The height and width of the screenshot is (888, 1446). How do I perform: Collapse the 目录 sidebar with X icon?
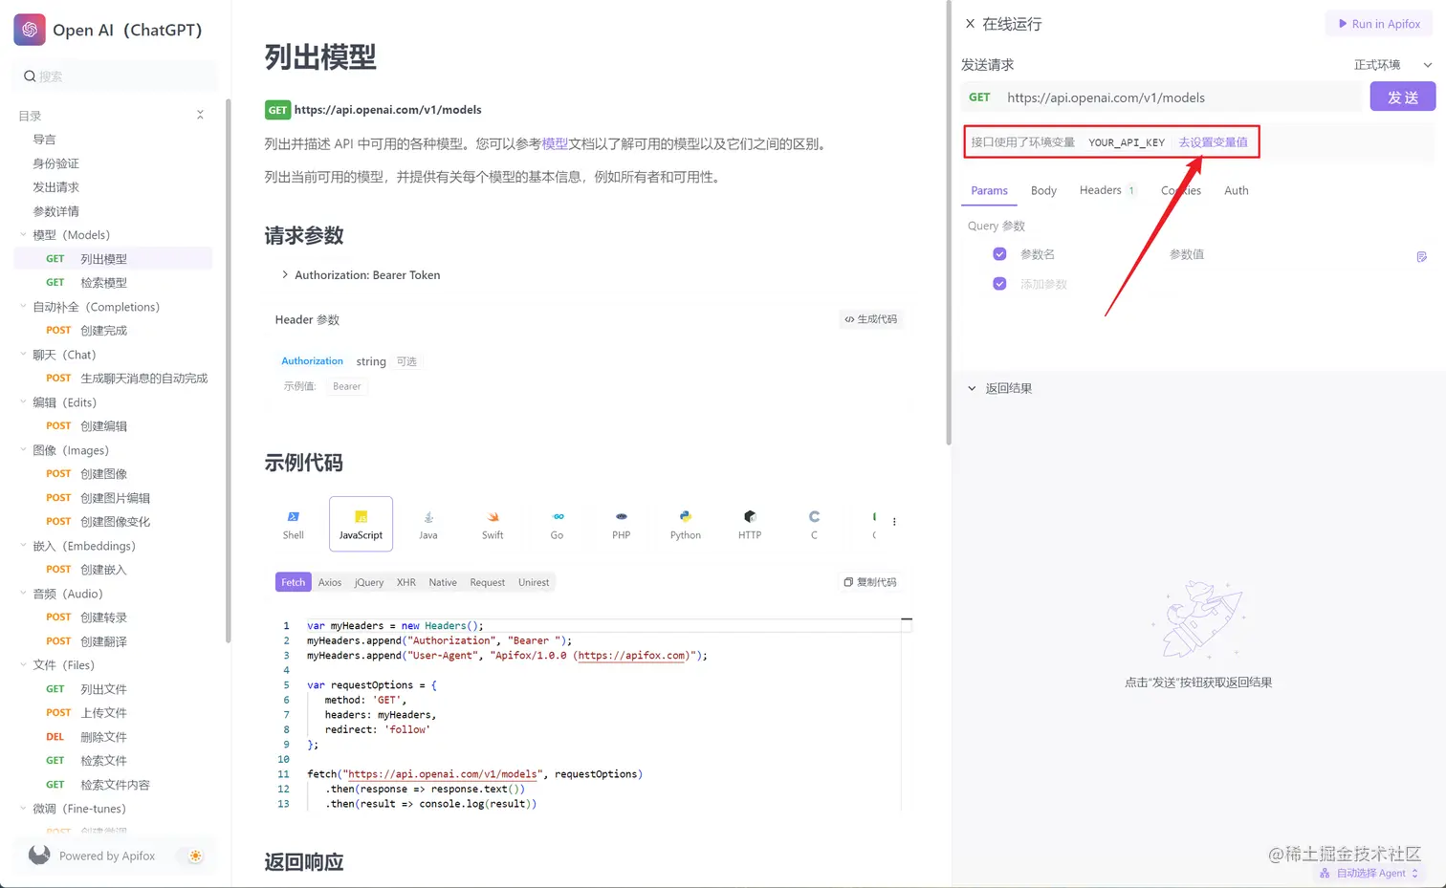coord(200,115)
